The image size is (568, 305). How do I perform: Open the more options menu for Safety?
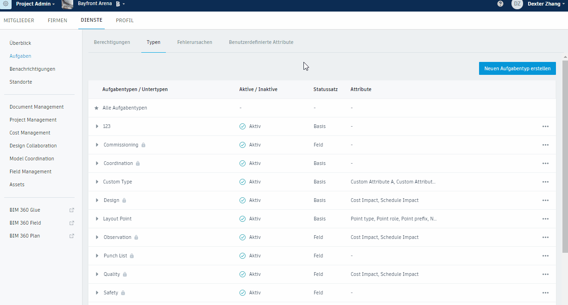545,293
